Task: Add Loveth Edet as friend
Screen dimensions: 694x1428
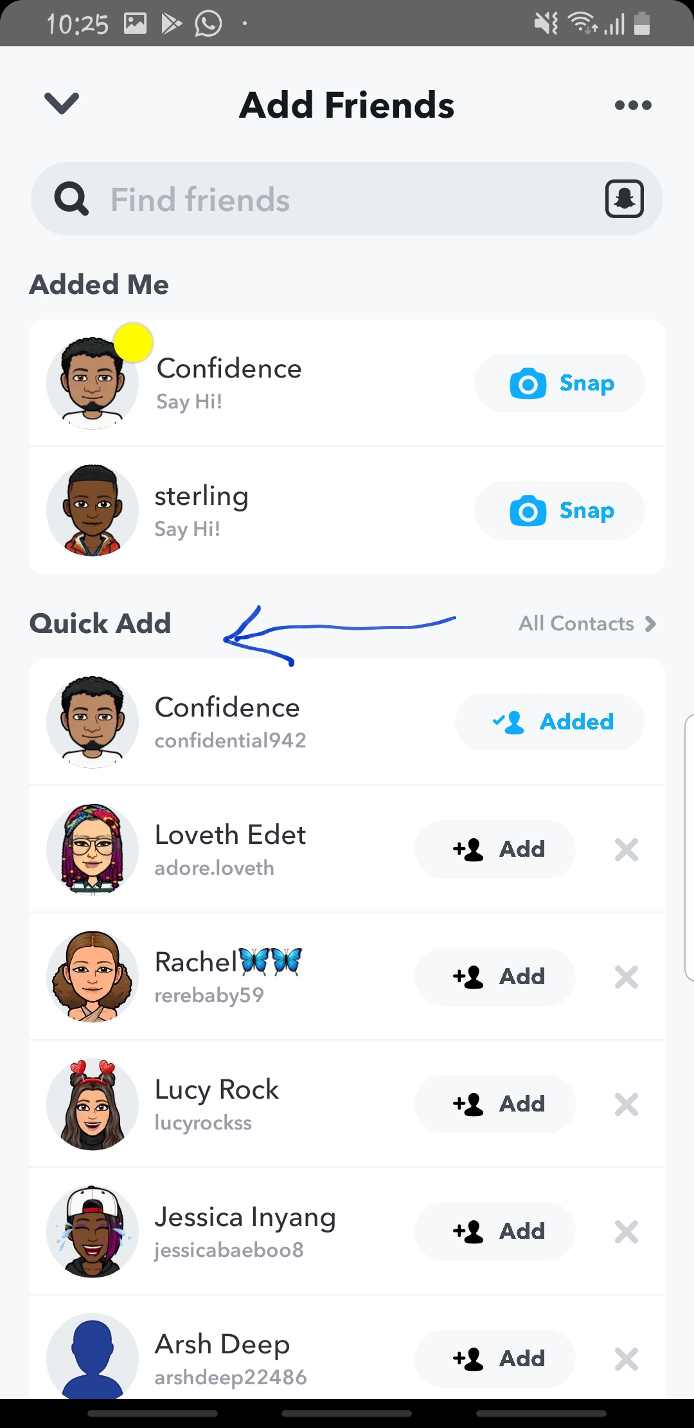Action: point(495,850)
